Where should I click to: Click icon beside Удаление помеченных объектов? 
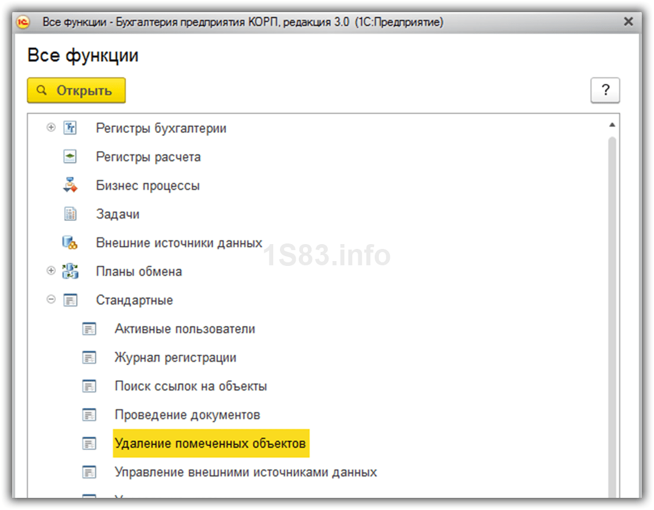click(89, 443)
